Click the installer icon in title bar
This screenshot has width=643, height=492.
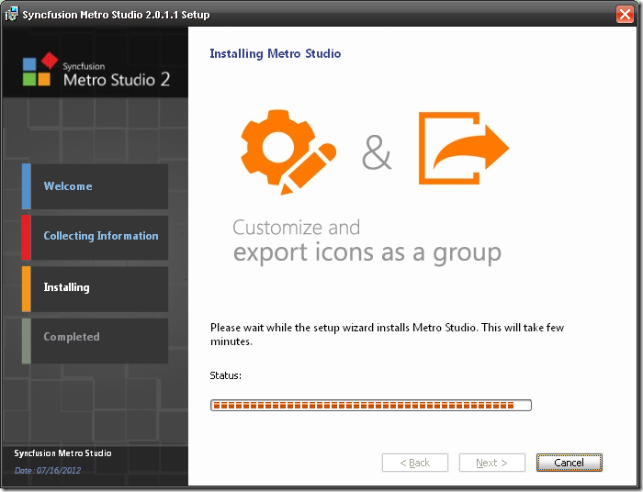pyautogui.click(x=11, y=15)
